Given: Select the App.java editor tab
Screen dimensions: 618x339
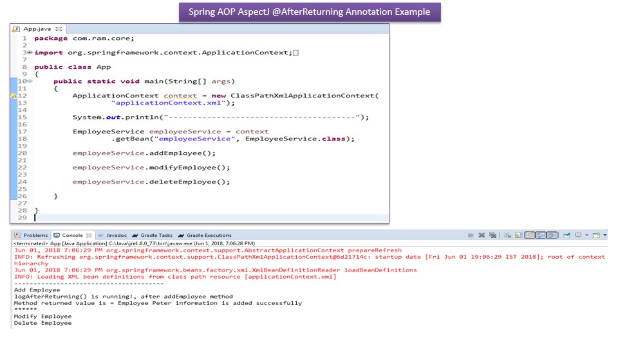Looking at the screenshot, I should tap(37, 29).
